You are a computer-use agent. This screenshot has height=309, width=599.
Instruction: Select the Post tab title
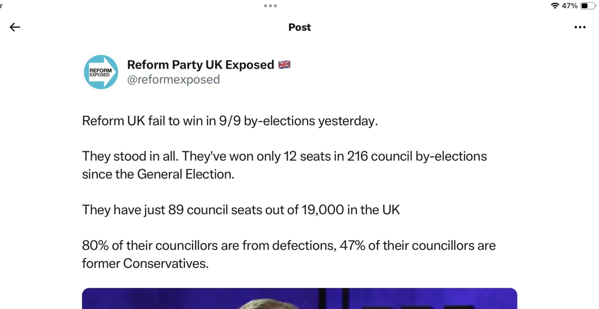pos(299,27)
